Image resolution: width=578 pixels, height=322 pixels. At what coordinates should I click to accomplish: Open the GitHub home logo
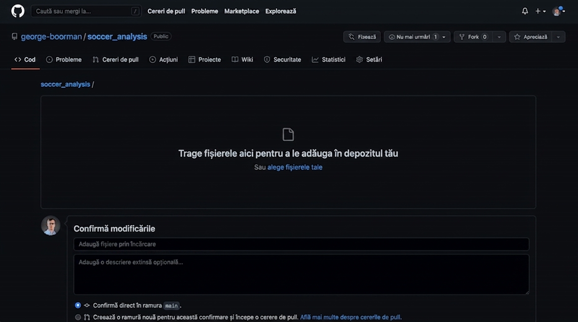(x=18, y=11)
